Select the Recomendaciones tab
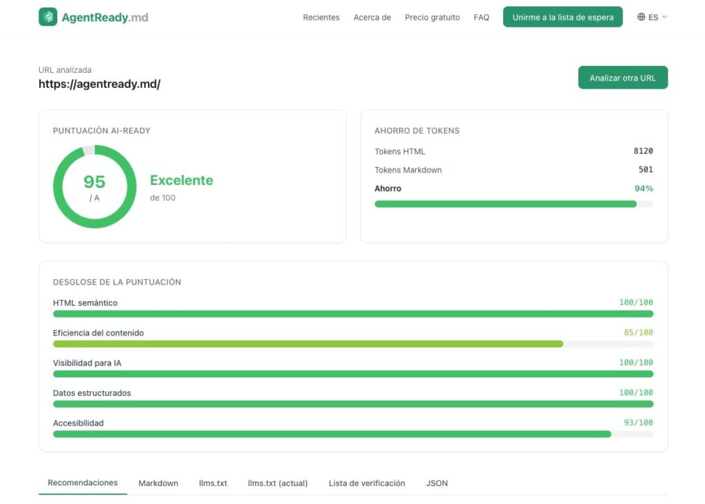 tap(83, 483)
